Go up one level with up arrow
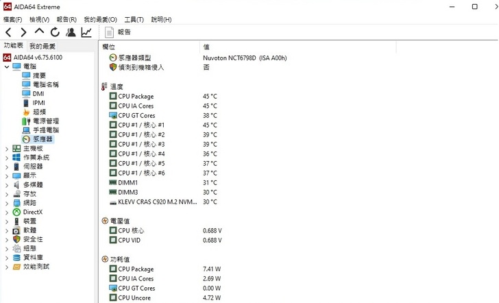 [39, 32]
